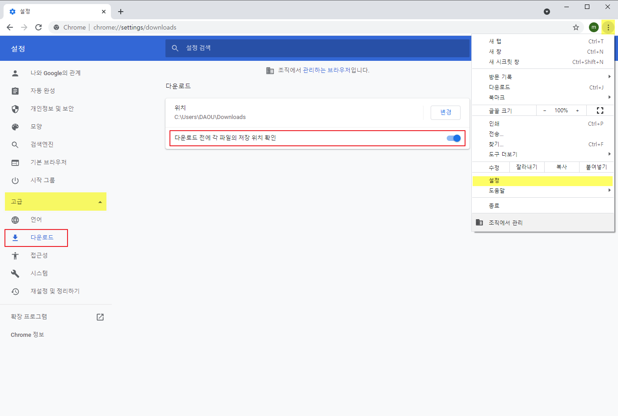Click the green profile avatar icon
The image size is (618, 416).
(x=593, y=27)
